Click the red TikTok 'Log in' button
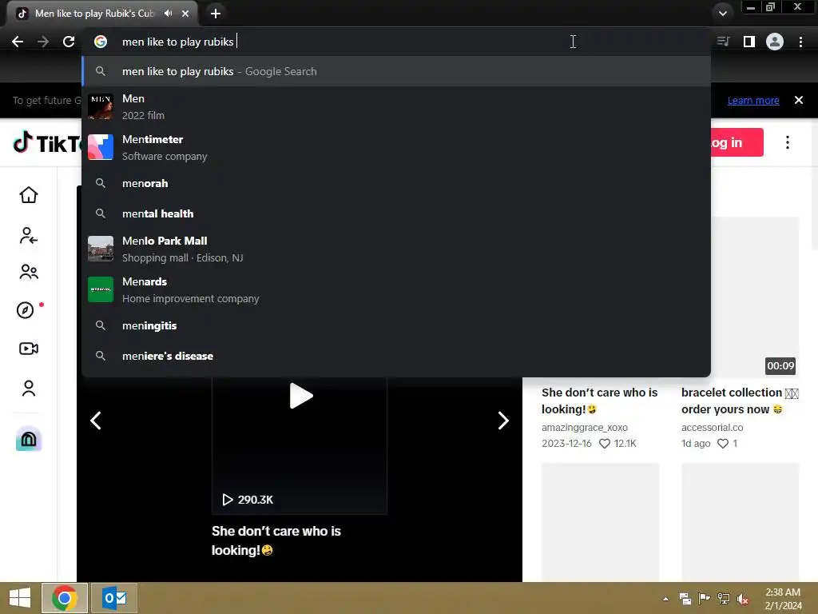This screenshot has height=614, width=818. click(x=737, y=142)
